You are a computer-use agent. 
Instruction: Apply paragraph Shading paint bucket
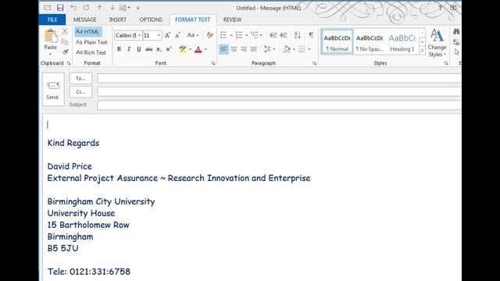coord(287,49)
